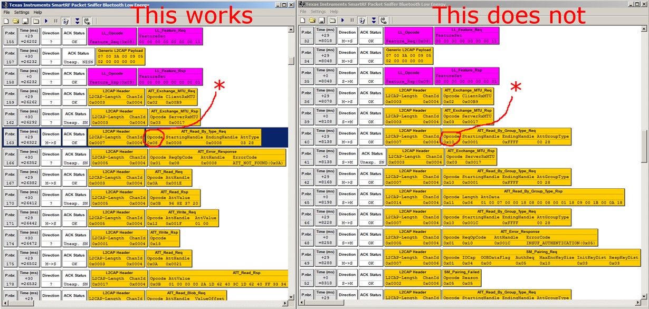Click Save disk icon in right window toolbar
The height and width of the screenshot is (309, 649).
[321, 20]
